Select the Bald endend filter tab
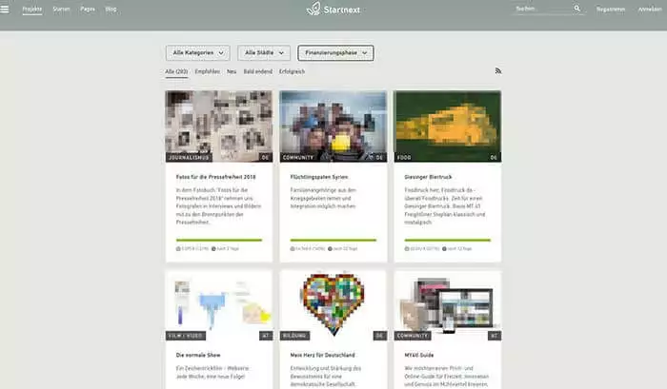Screen dimensions: 667x389 256,71
